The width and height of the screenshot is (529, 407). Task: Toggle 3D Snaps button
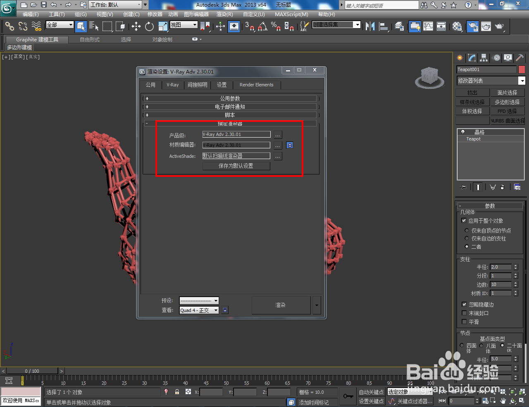pyautogui.click(x=250, y=26)
